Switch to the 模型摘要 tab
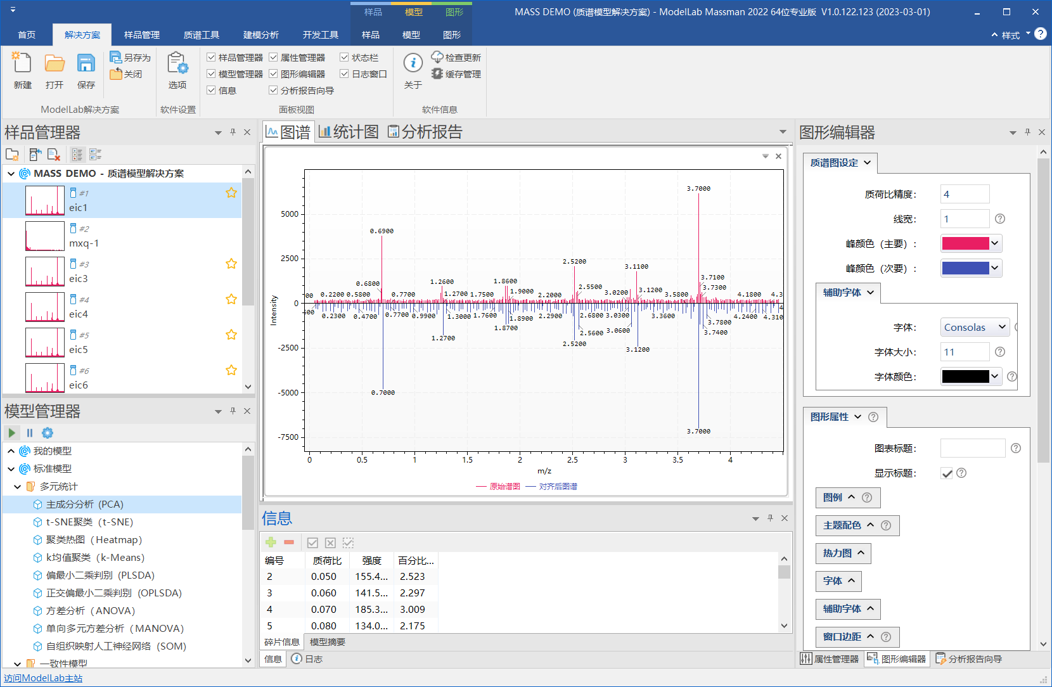Screen dimensions: 1052x687 (328, 642)
